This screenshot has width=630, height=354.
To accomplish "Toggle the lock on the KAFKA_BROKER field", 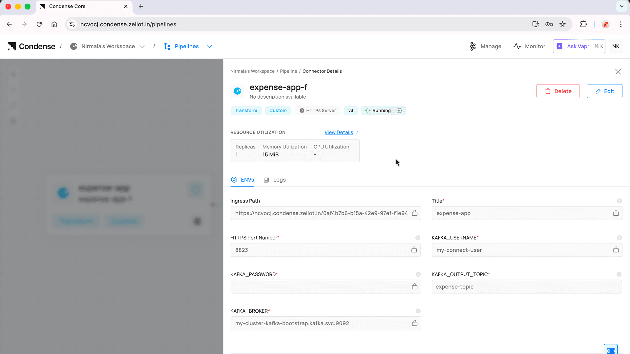I will 414,323.
